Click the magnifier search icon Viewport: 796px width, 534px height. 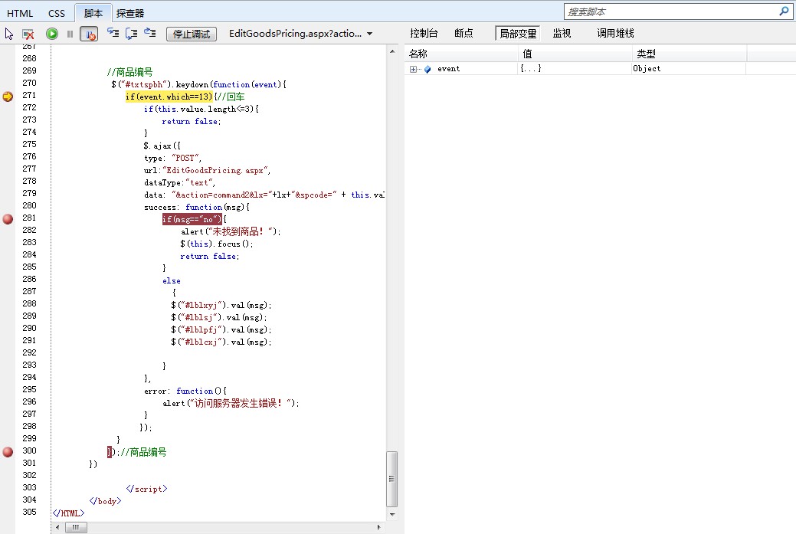(785, 11)
